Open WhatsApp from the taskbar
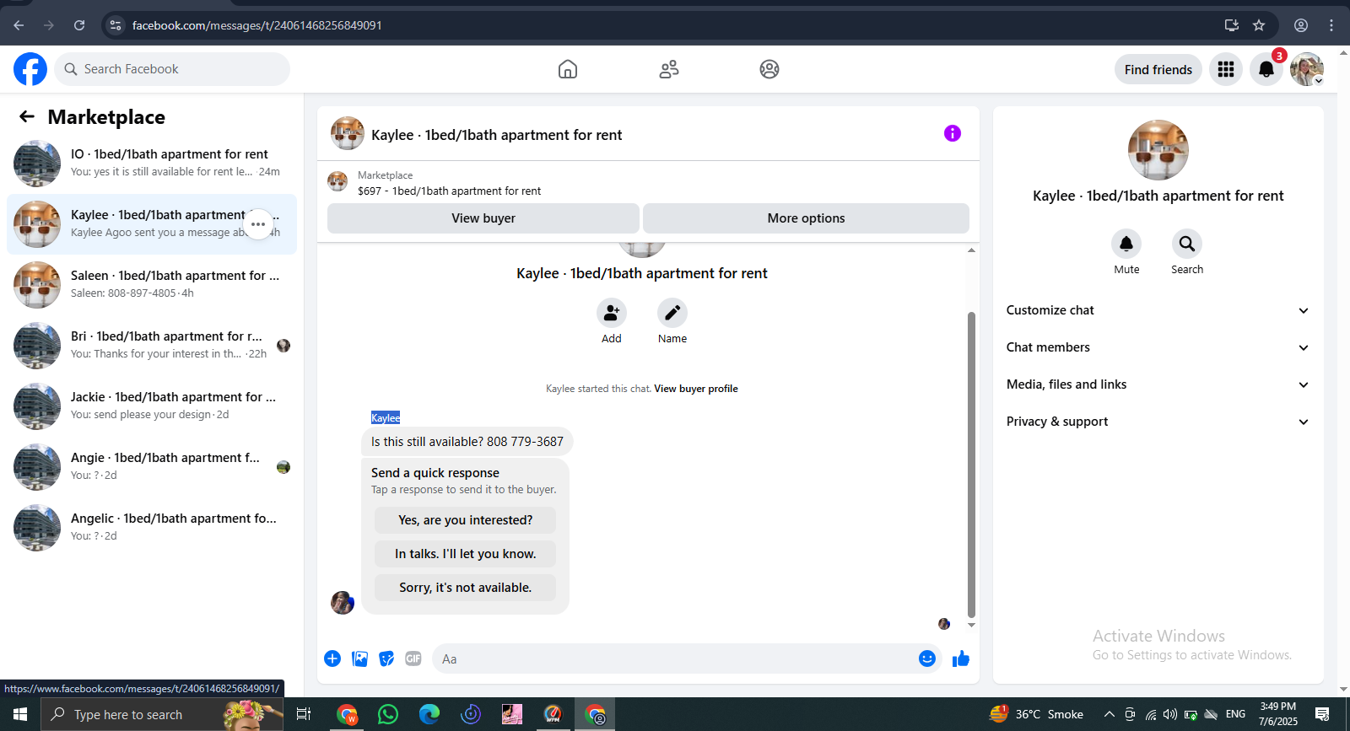 [388, 714]
